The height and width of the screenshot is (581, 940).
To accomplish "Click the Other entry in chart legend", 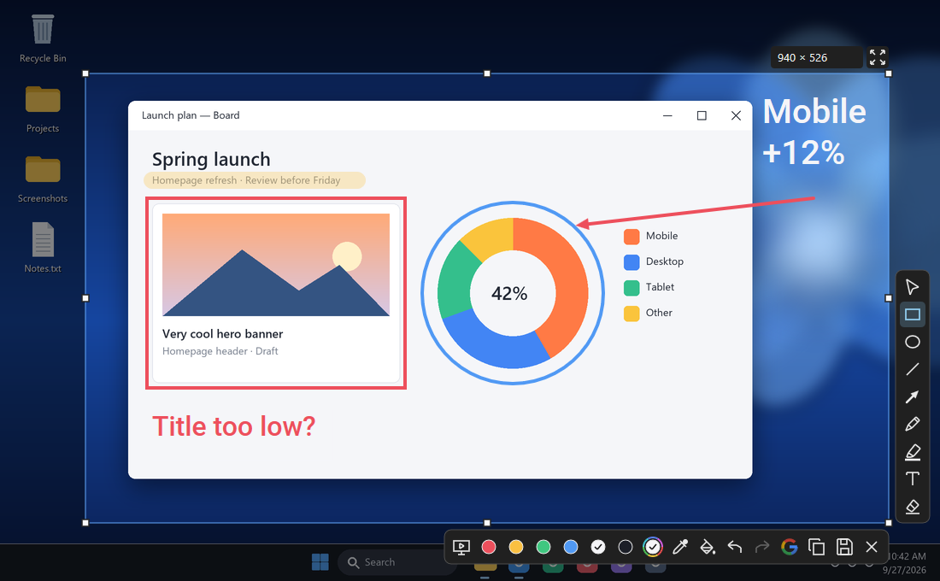I will [648, 313].
